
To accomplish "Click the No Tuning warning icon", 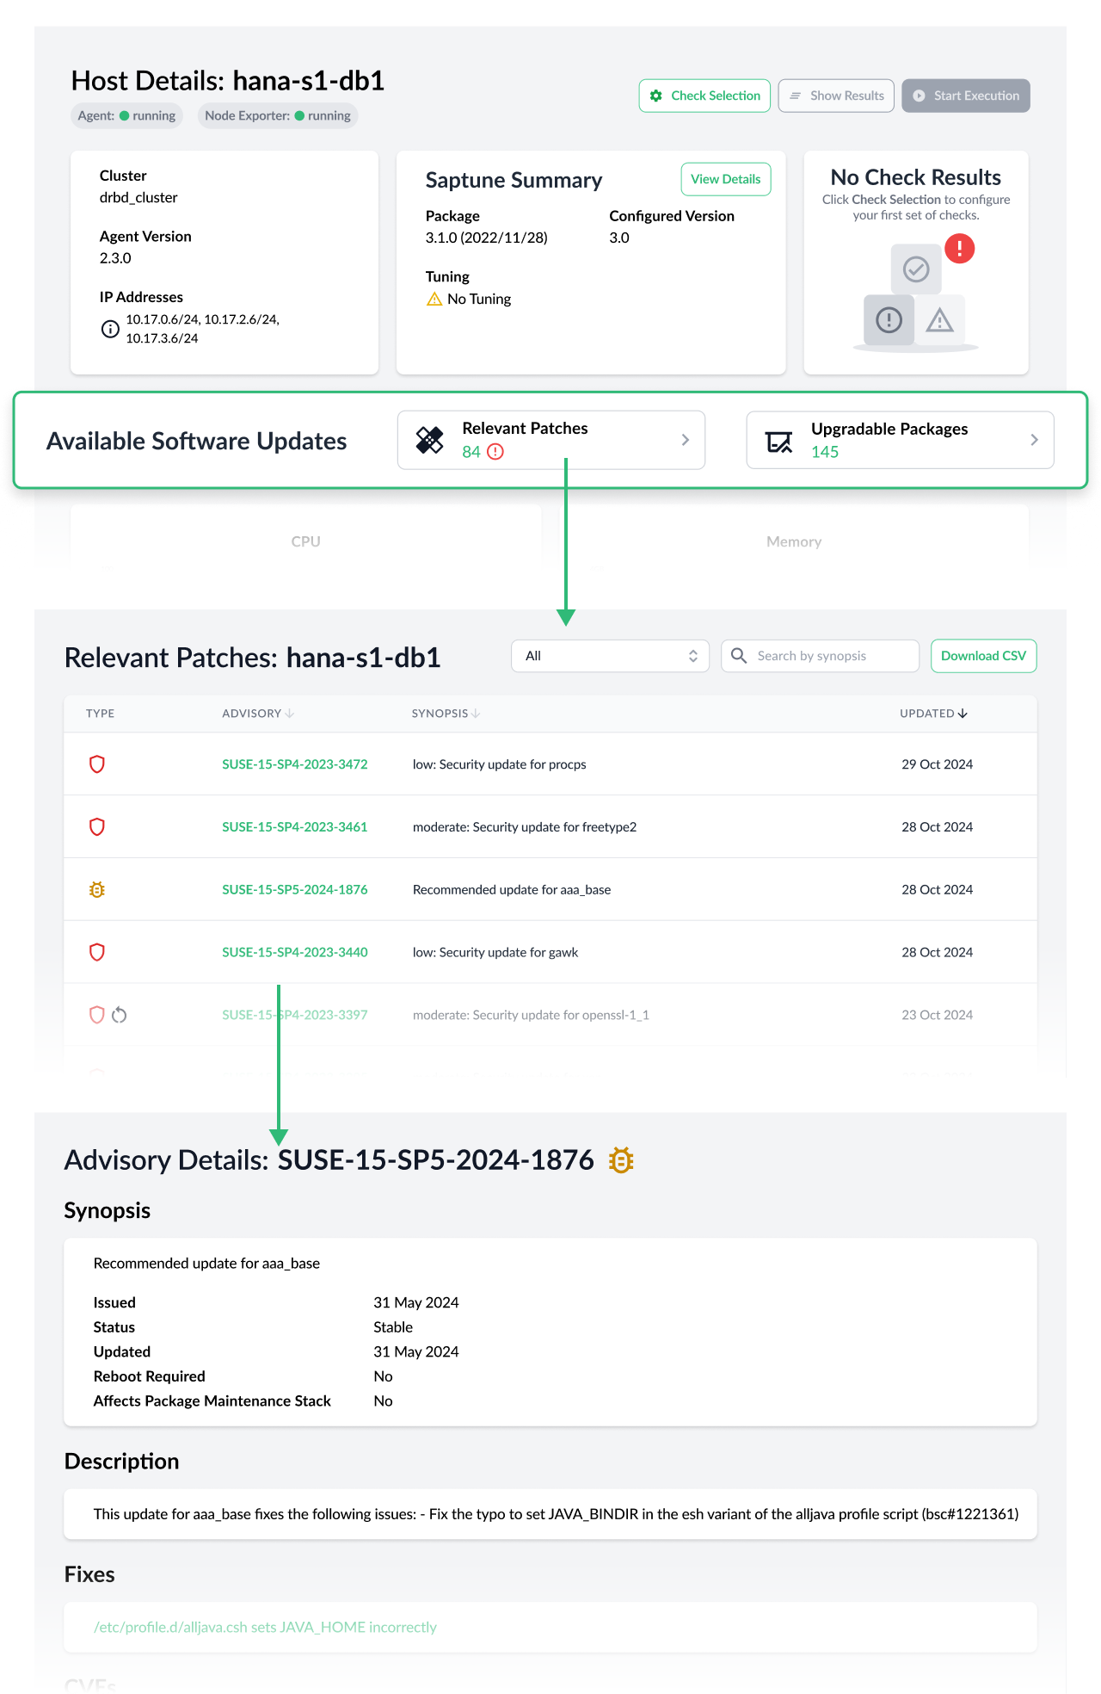I will point(434,299).
